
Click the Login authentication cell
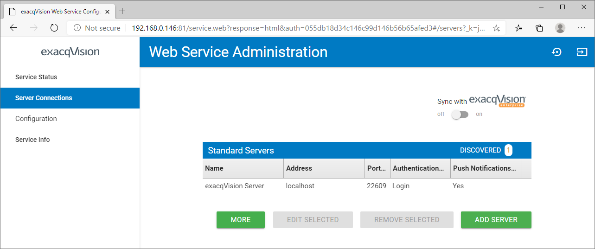[401, 186]
